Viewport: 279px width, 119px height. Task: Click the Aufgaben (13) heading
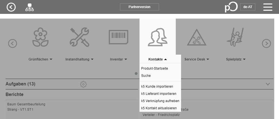point(20,84)
